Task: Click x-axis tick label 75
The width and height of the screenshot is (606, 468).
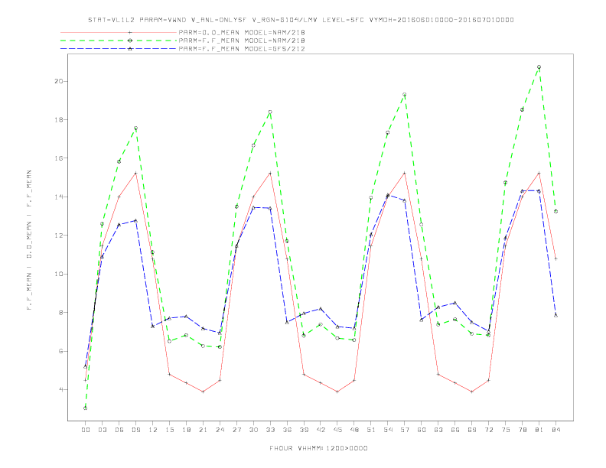Action: (506, 430)
